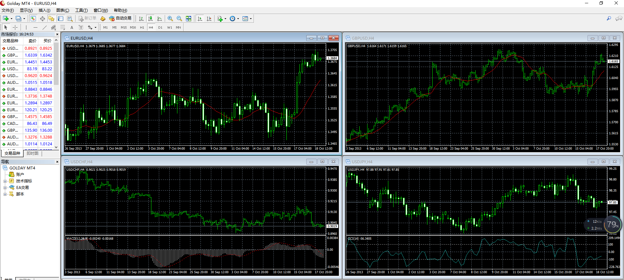Viewport: 624px width, 280px height.
Task: Open a new chart via toolbar icon
Action: (x=6, y=19)
